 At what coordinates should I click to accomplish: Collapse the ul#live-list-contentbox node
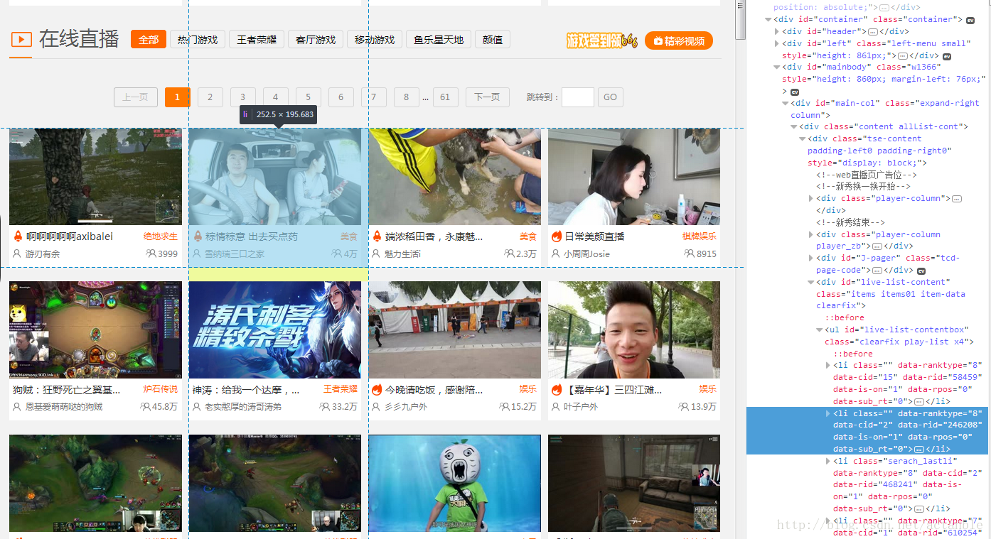pyautogui.click(x=820, y=330)
